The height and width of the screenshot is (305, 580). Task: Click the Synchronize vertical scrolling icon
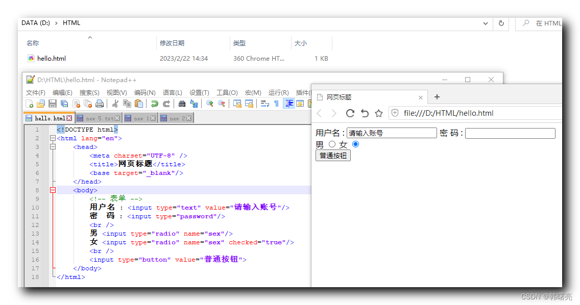pyautogui.click(x=237, y=104)
